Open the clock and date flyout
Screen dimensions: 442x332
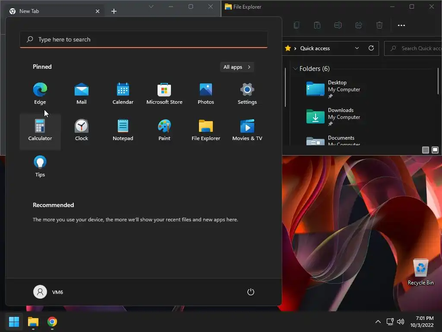click(x=422, y=322)
